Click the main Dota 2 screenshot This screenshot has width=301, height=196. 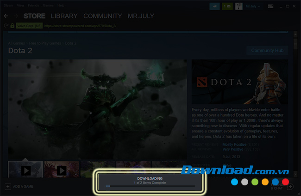(x=97, y=109)
